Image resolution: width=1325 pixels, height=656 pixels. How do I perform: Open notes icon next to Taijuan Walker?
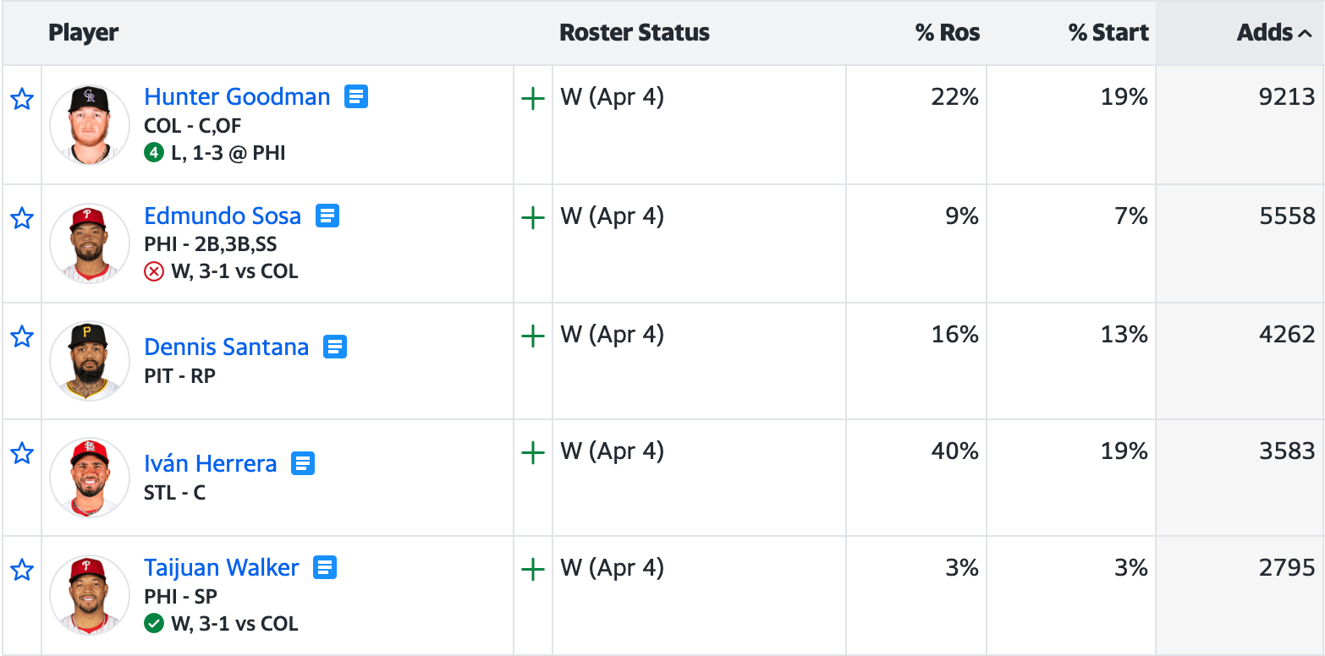pyautogui.click(x=325, y=567)
